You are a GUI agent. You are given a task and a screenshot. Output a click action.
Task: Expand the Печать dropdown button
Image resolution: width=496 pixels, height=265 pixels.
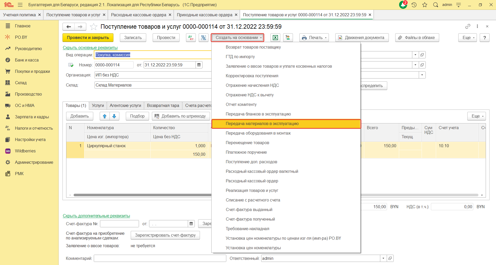tap(314, 38)
